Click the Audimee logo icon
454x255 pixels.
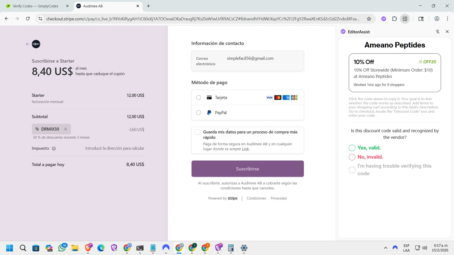[x=36, y=44]
